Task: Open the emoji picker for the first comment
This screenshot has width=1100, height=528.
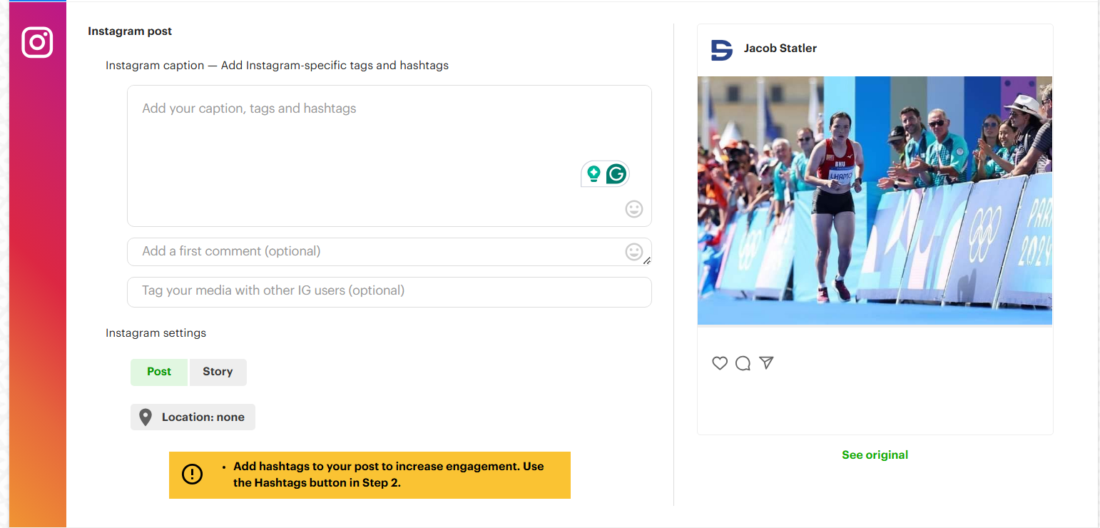Action: [634, 251]
